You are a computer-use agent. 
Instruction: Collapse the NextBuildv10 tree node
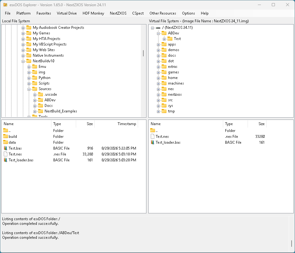23,61
